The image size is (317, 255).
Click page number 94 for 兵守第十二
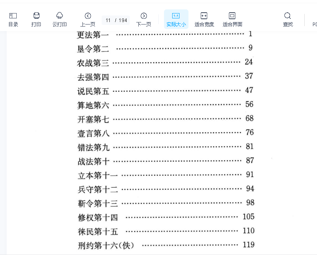pos(250,188)
